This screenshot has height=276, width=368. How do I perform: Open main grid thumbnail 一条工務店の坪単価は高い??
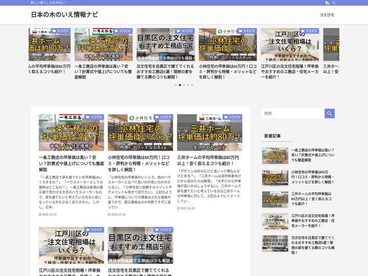click(x=72, y=132)
